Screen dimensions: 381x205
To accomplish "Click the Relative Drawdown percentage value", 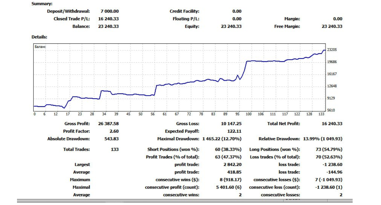I will [322, 139].
